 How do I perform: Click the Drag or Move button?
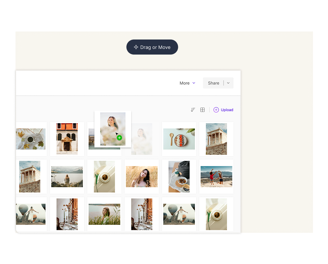click(x=152, y=47)
